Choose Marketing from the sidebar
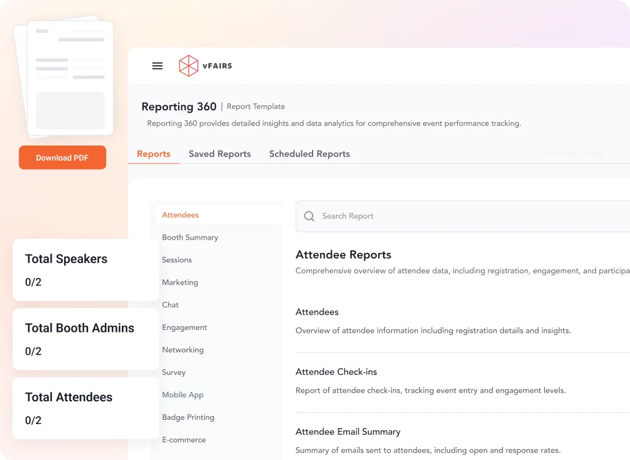Image resolution: width=630 pixels, height=460 pixels. [179, 282]
